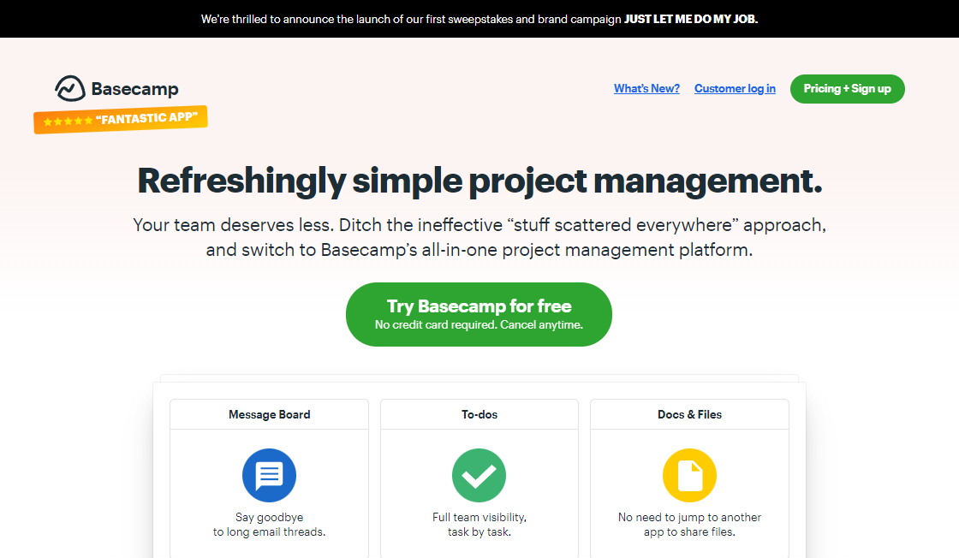Click the "FANTASTIC APP" badge text
Viewport: 959px width, 558px height.
pyautogui.click(x=149, y=118)
